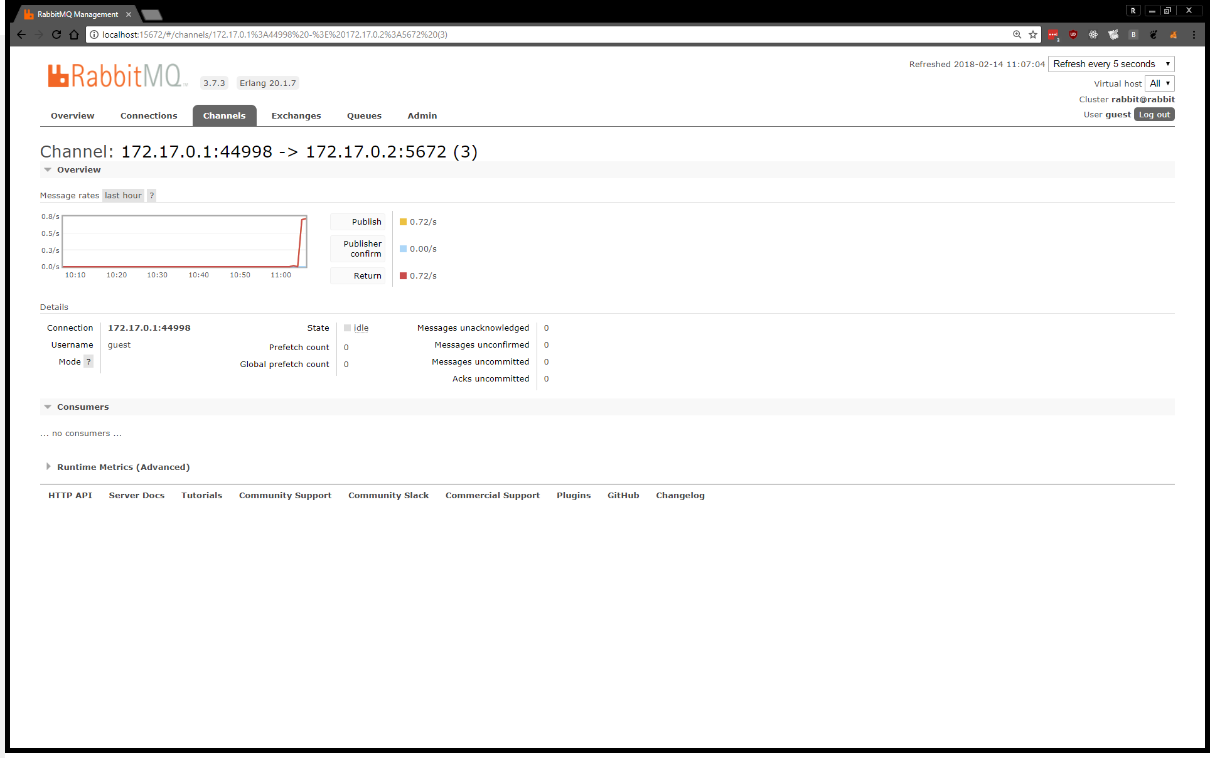Open the red password manager extension showing 3
1210x758 pixels.
pyautogui.click(x=1053, y=35)
